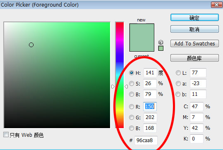The width and height of the screenshot is (223, 150).
Task: Select the L lightness radio button
Action: tap(178, 73)
